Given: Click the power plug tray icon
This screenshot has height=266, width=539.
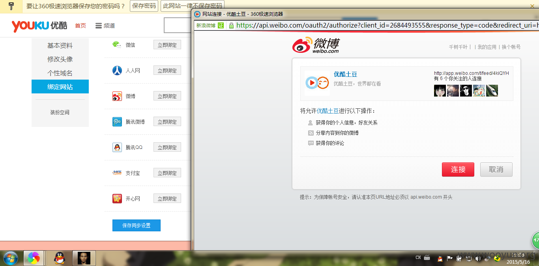Looking at the screenshot, I should tap(459, 259).
